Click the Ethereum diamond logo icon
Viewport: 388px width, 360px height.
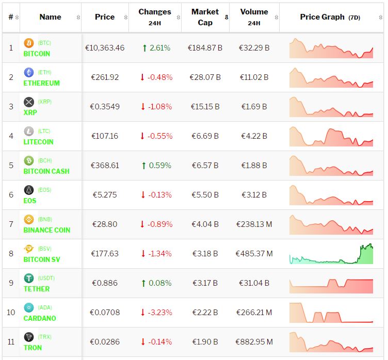click(29, 73)
